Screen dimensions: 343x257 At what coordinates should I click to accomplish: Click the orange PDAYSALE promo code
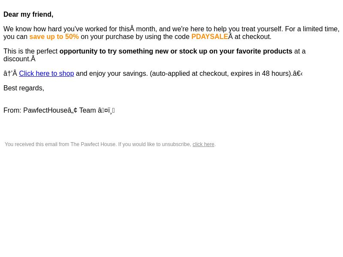[210, 37]
